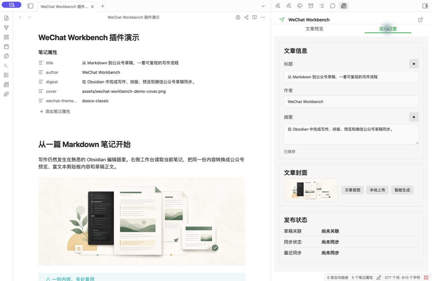The width and height of the screenshot is (432, 281).
Task: Click the 标题 input field
Action: coord(351,77)
